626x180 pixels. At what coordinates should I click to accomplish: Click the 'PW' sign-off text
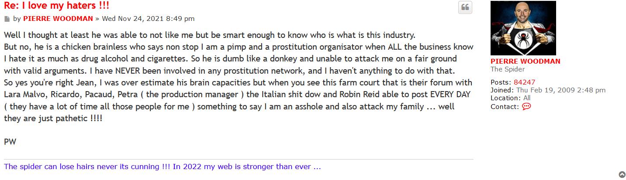(10, 142)
